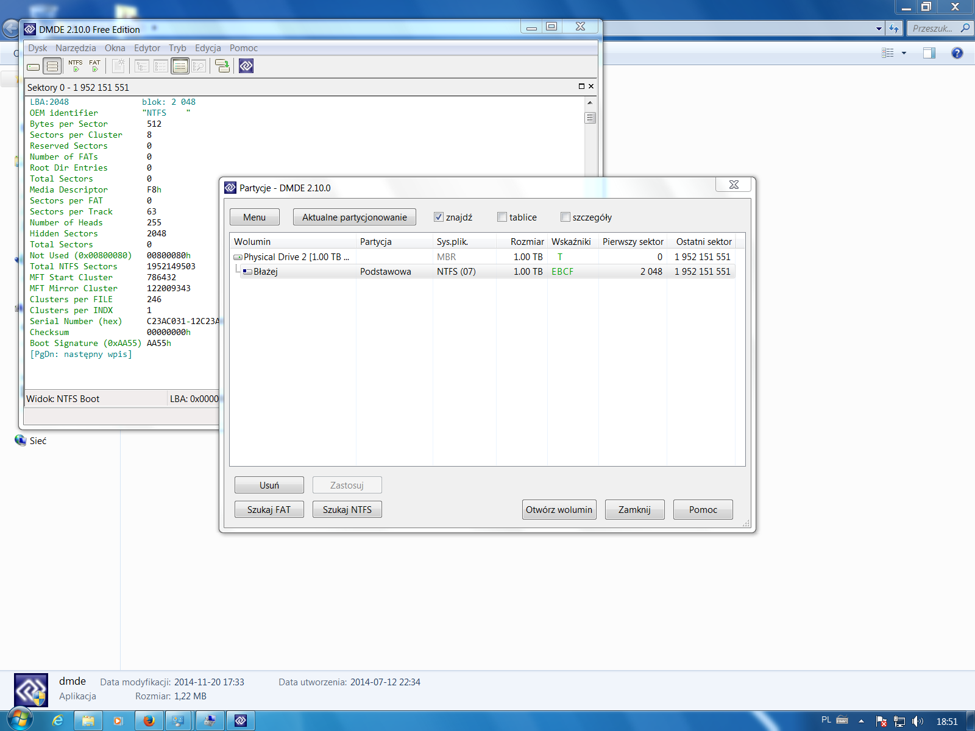Click the Zamknij button
The width and height of the screenshot is (975, 731).
pos(635,510)
